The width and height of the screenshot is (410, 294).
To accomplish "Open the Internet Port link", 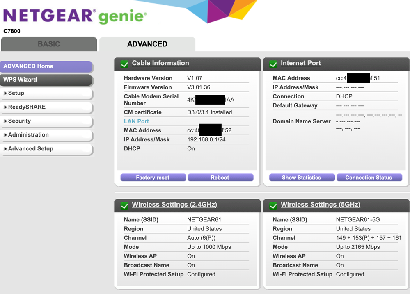I will coord(301,63).
